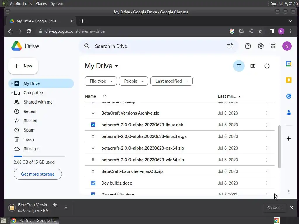Expand the People filter dropdown
299x224 pixels.
pyautogui.click(x=133, y=81)
